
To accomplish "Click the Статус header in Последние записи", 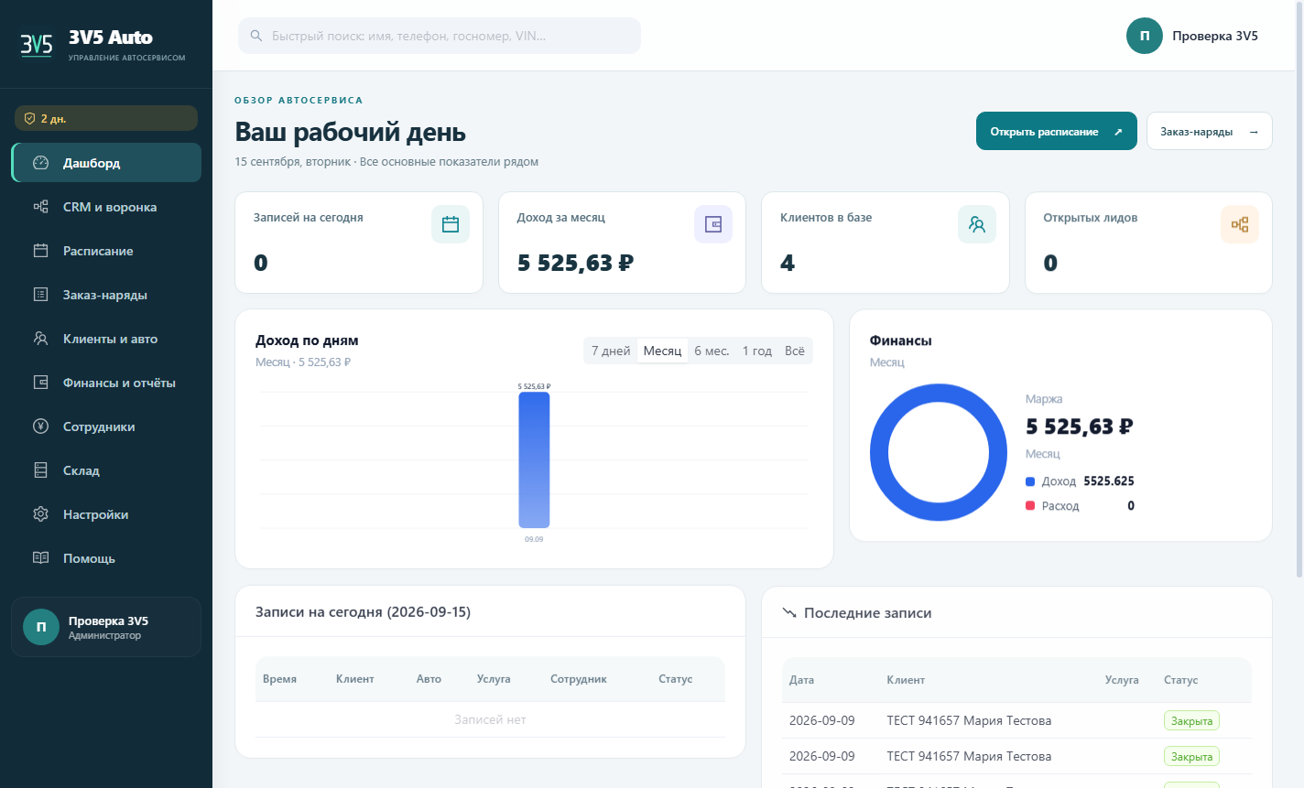I will [1180, 680].
